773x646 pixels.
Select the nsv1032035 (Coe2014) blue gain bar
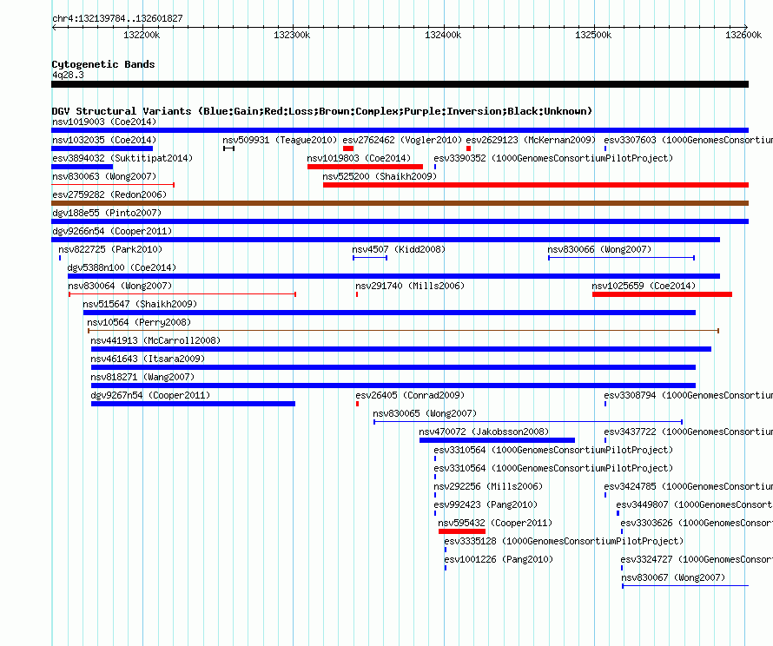point(102,148)
